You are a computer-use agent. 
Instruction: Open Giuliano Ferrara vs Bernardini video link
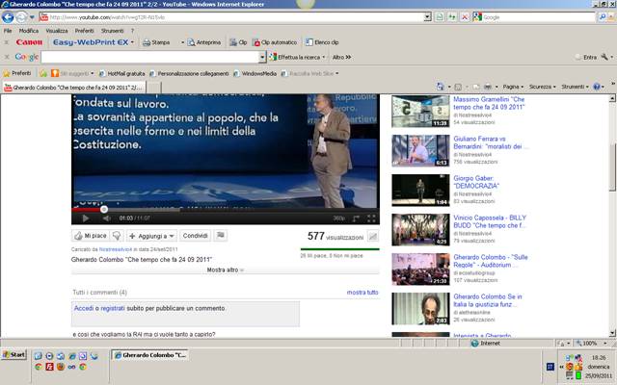click(x=491, y=142)
